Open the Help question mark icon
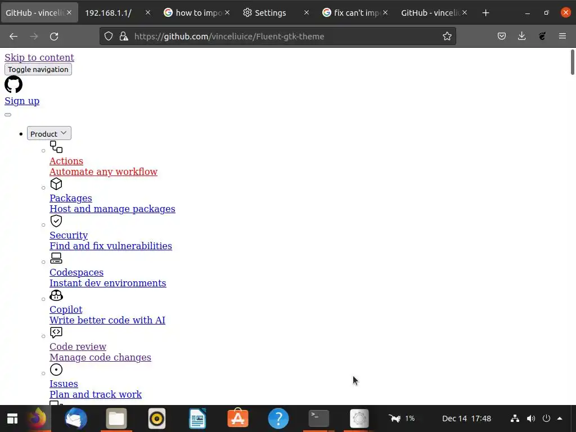576x432 pixels. (278, 418)
